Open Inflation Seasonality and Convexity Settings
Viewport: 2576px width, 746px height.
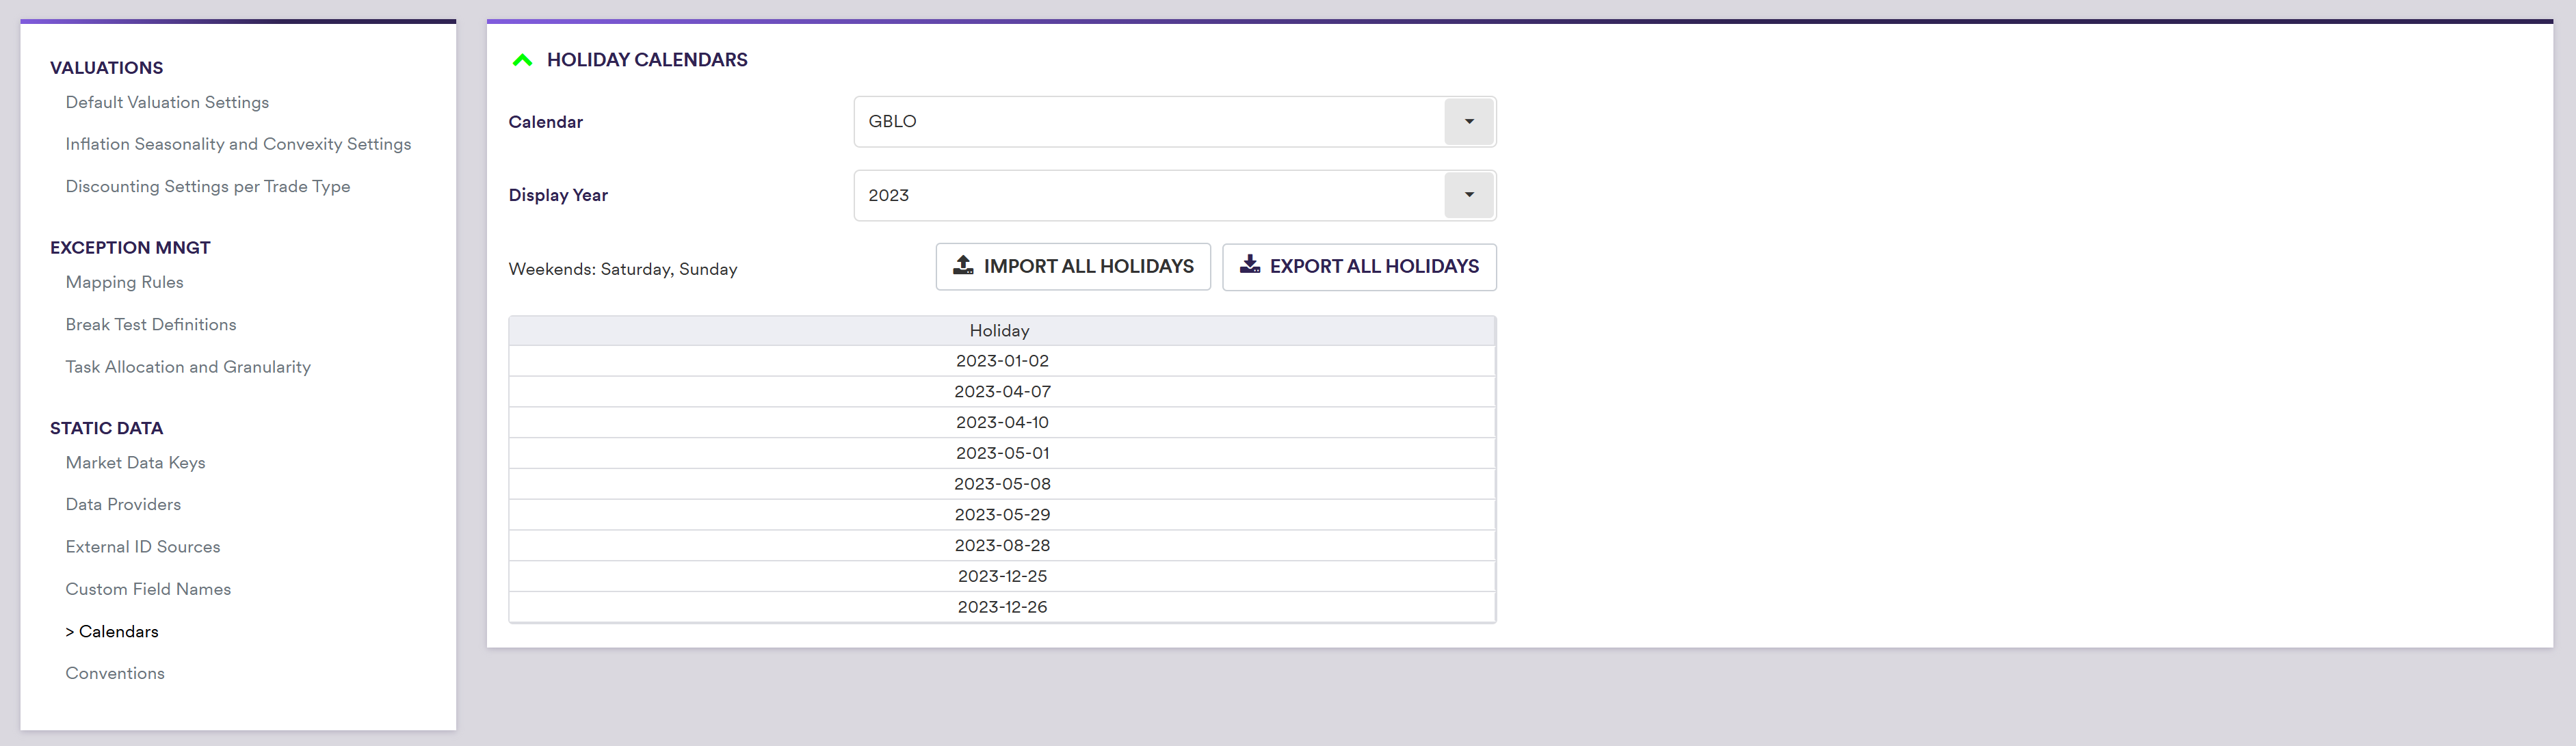tap(238, 144)
